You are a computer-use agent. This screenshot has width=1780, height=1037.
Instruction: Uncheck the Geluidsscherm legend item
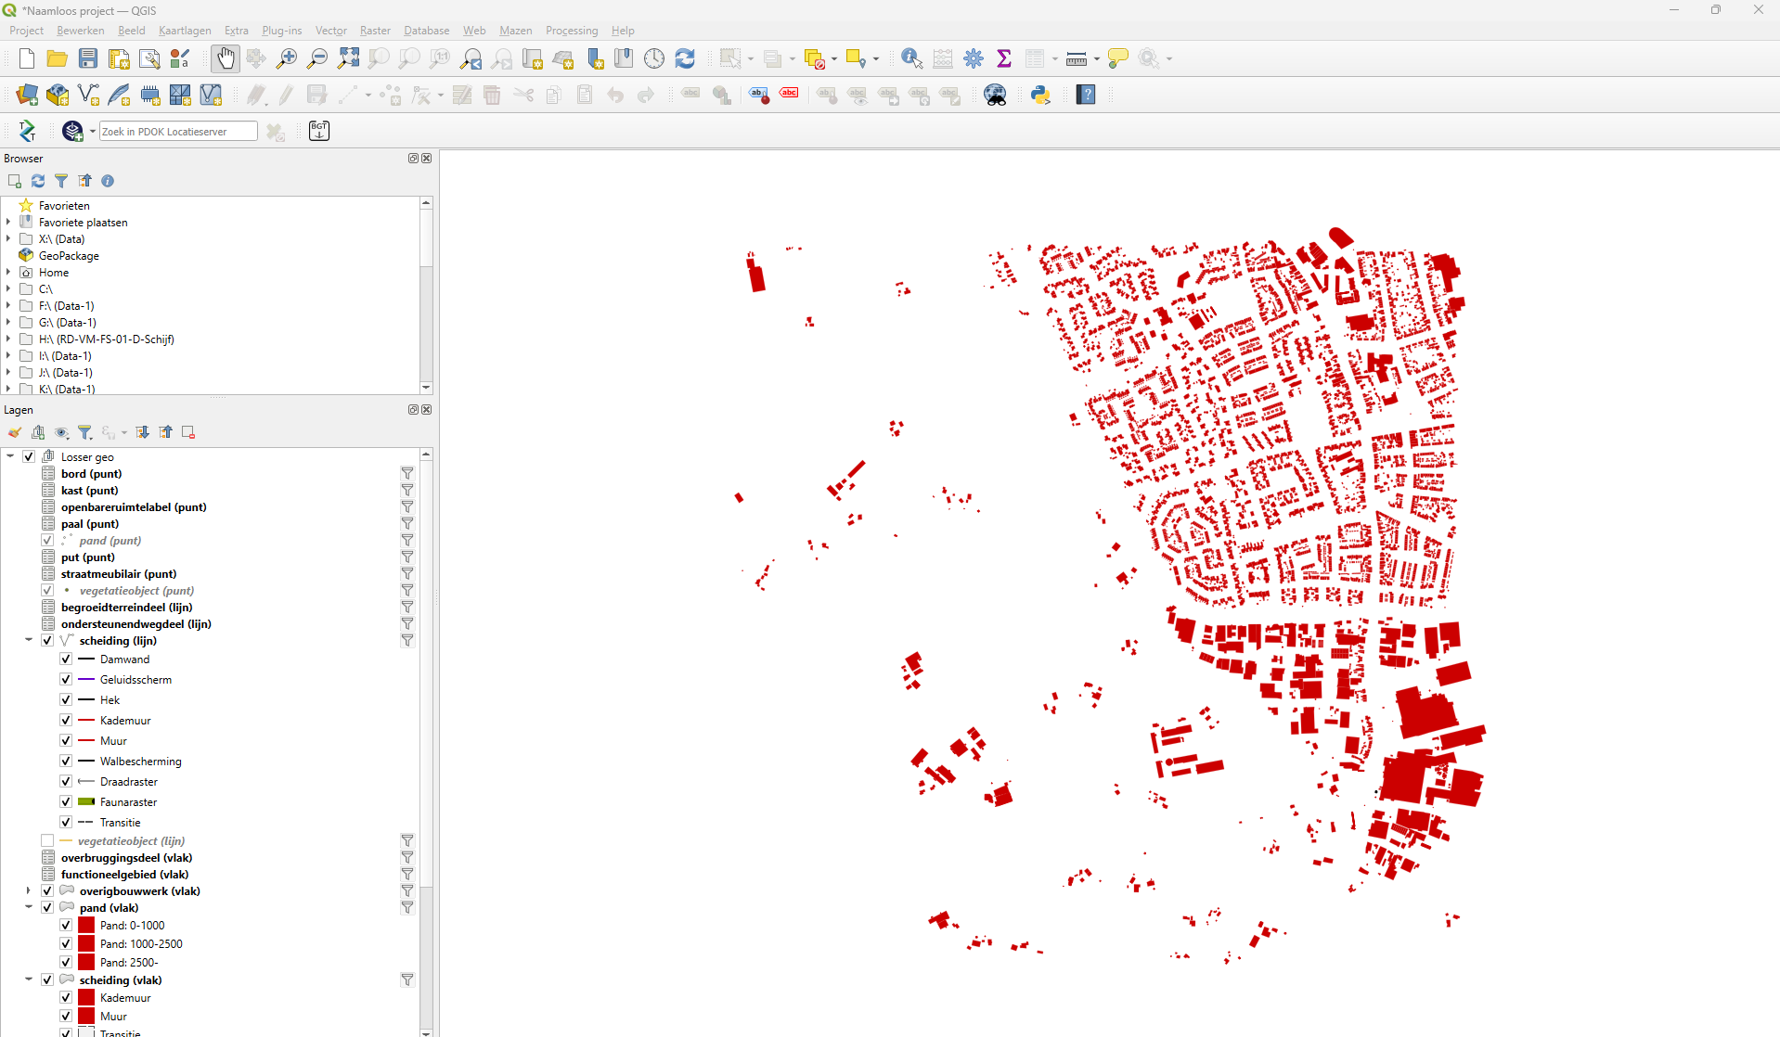pos(66,680)
